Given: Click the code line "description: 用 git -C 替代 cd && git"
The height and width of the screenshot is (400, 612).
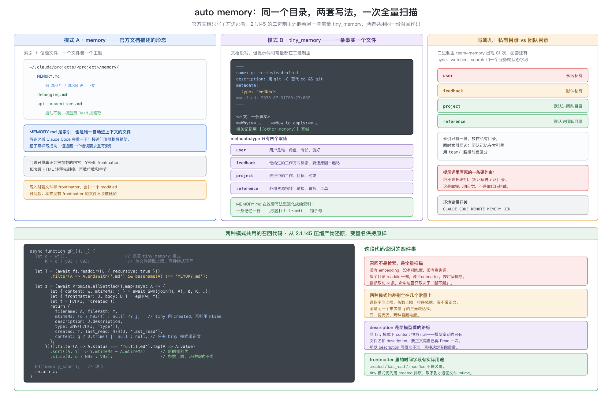Looking at the screenshot, I should (279, 79).
